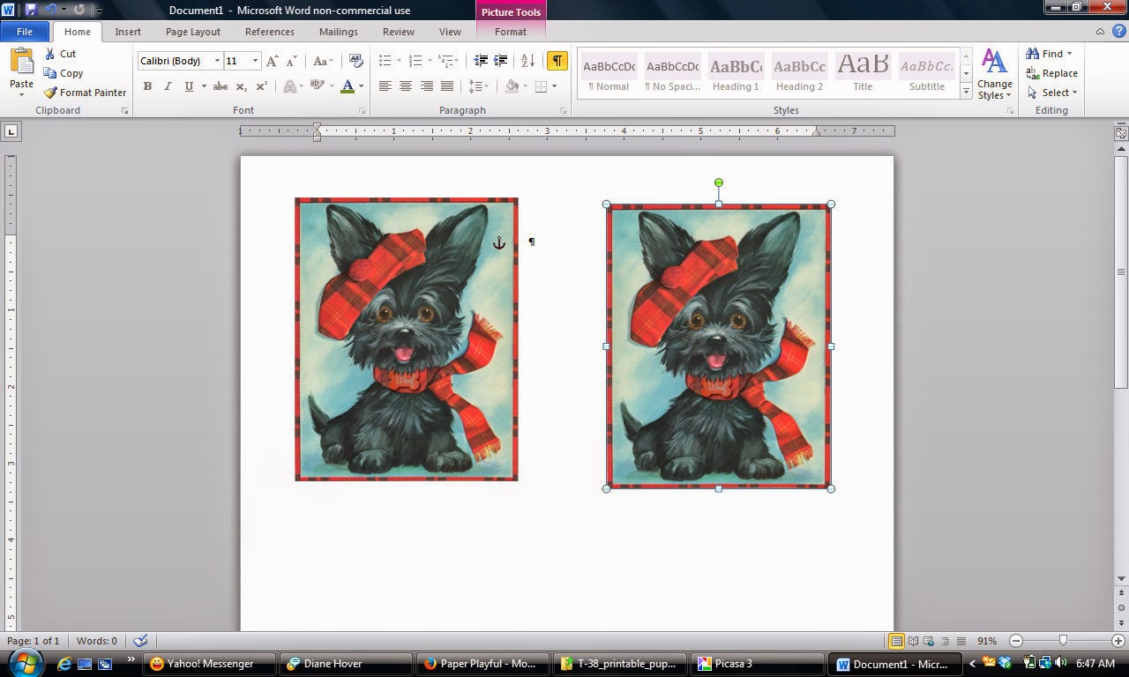This screenshot has width=1129, height=677.
Task: Expand the Change Case menu
Action: pyautogui.click(x=323, y=61)
